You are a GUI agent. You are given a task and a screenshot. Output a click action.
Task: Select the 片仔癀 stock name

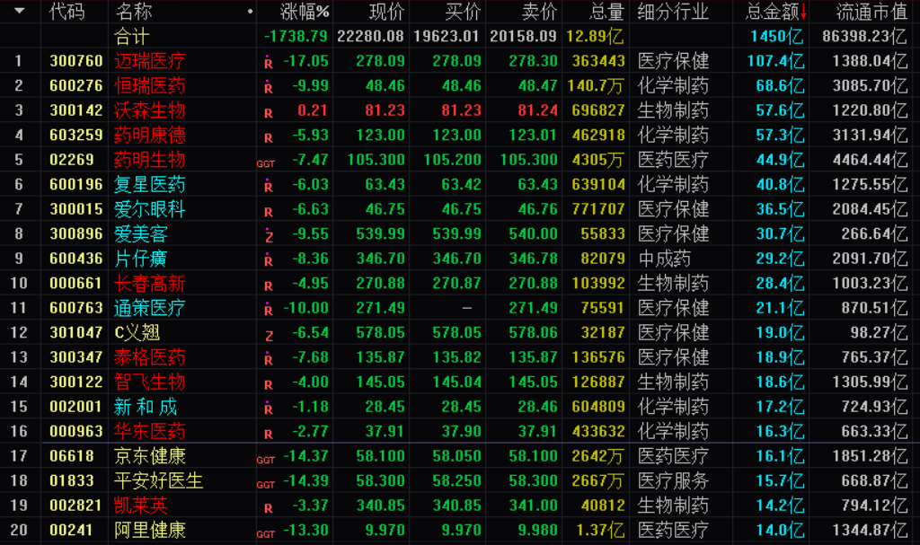click(x=141, y=259)
